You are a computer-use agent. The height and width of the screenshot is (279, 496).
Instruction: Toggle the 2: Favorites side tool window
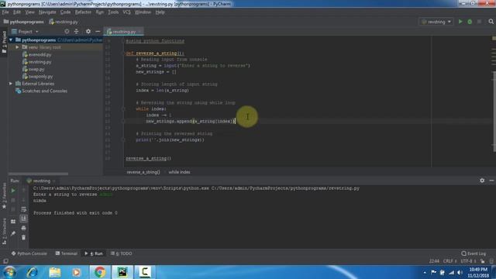4,196
